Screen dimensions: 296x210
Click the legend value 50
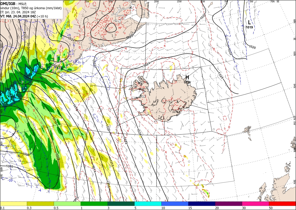(271, 208)
